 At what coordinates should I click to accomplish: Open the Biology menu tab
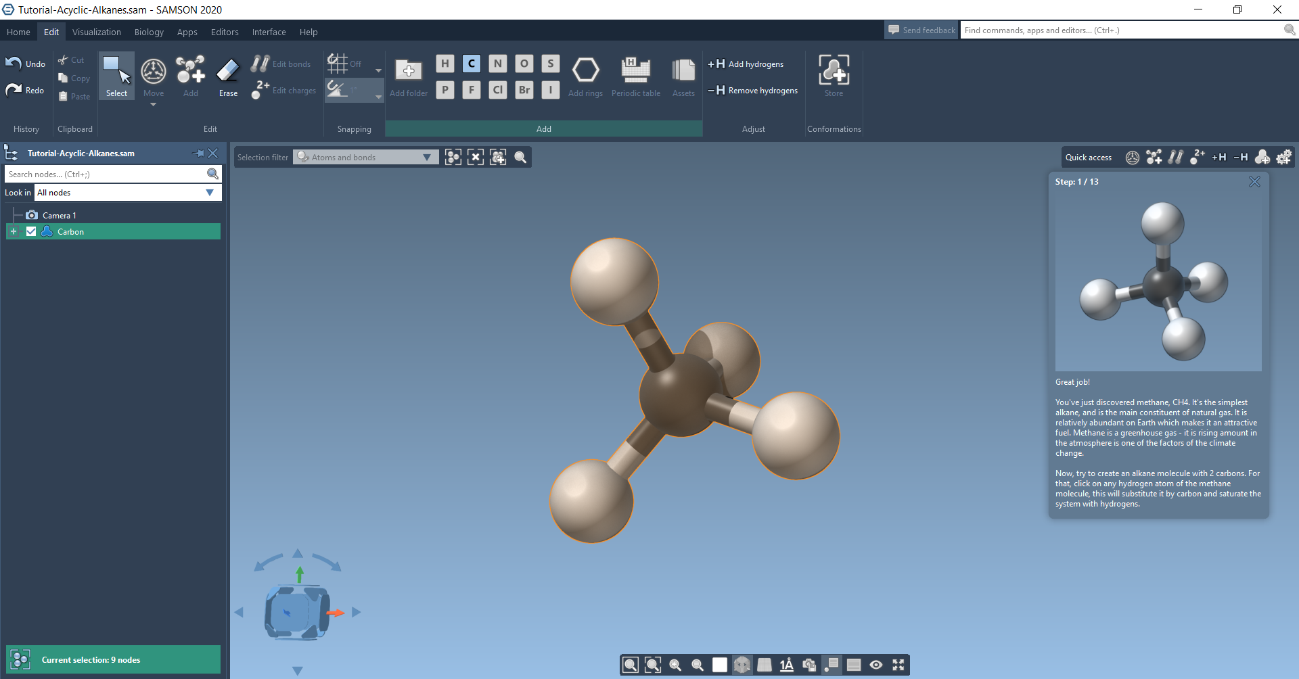coord(149,32)
